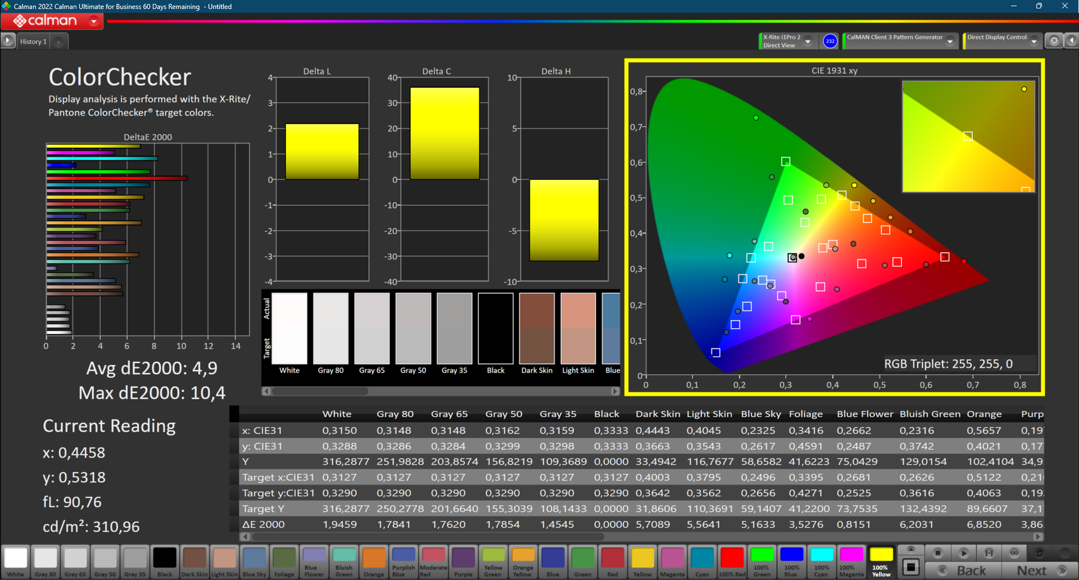Collapse the right panel arrow icon
Viewport: 1079px width, 580px height.
(x=1071, y=41)
